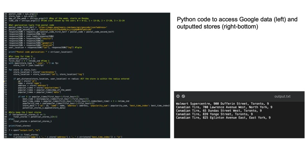Click the postal_code_second_half API key line
Viewport: 308px width, 166px height.
click(x=50, y=30)
